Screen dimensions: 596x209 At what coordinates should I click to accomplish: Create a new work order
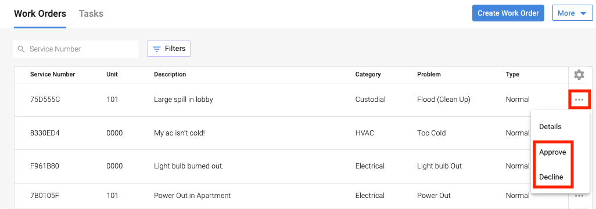[508, 13]
